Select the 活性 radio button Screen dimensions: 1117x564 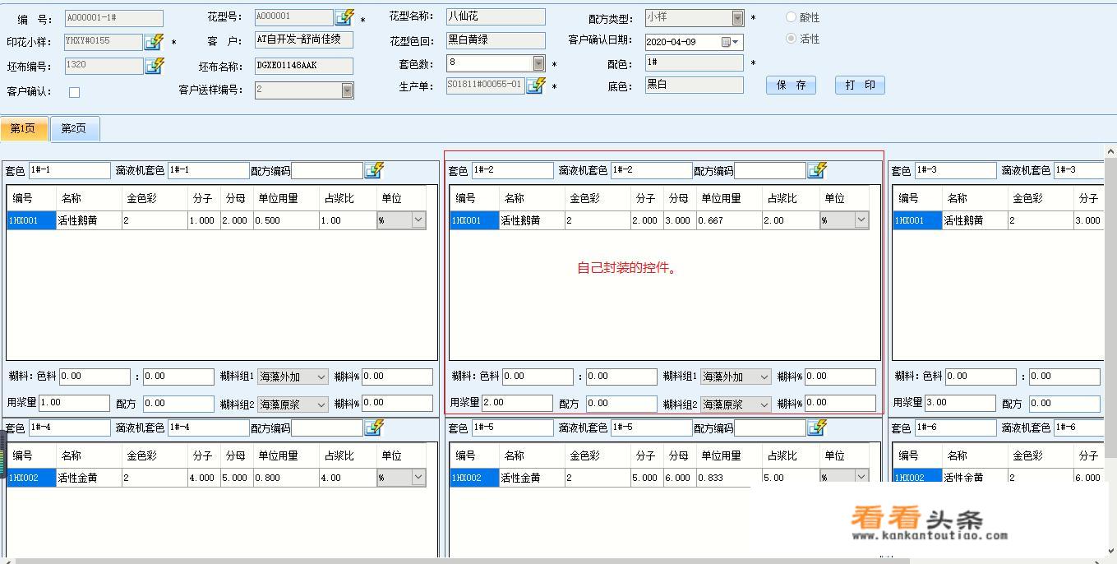pyautogui.click(x=792, y=39)
